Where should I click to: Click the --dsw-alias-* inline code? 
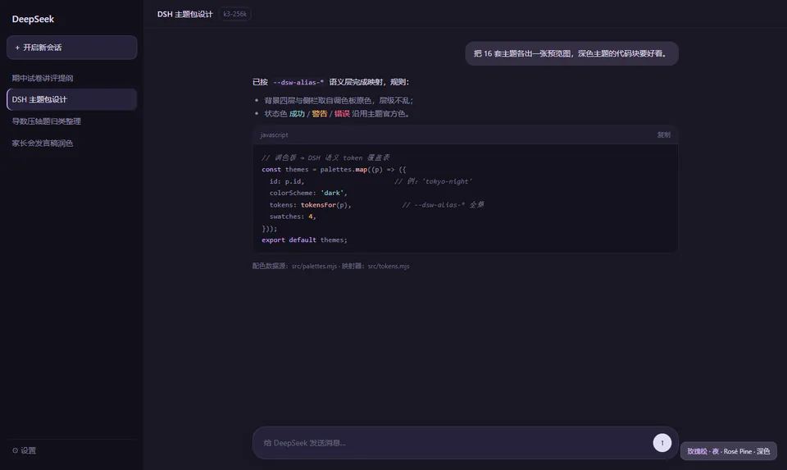298,82
